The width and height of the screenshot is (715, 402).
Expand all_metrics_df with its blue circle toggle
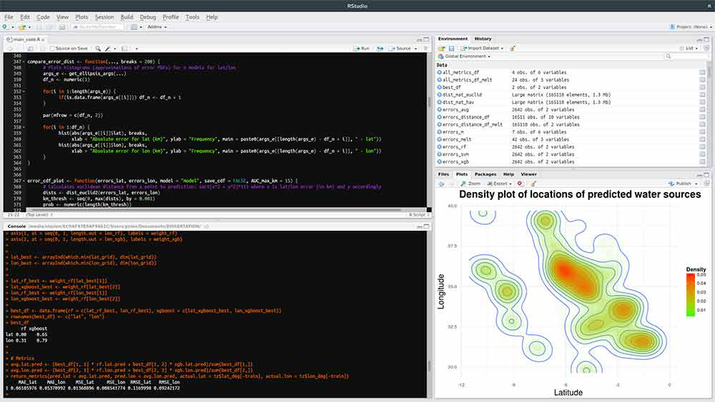[x=440, y=72]
